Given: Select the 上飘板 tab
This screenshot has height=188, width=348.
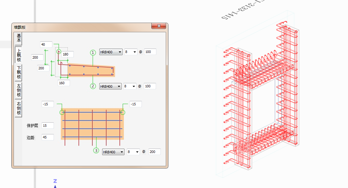Looking at the screenshot, I should [19, 55].
